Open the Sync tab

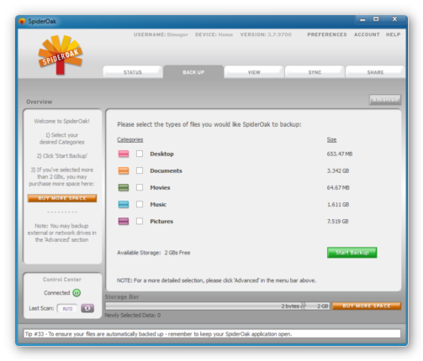(315, 72)
